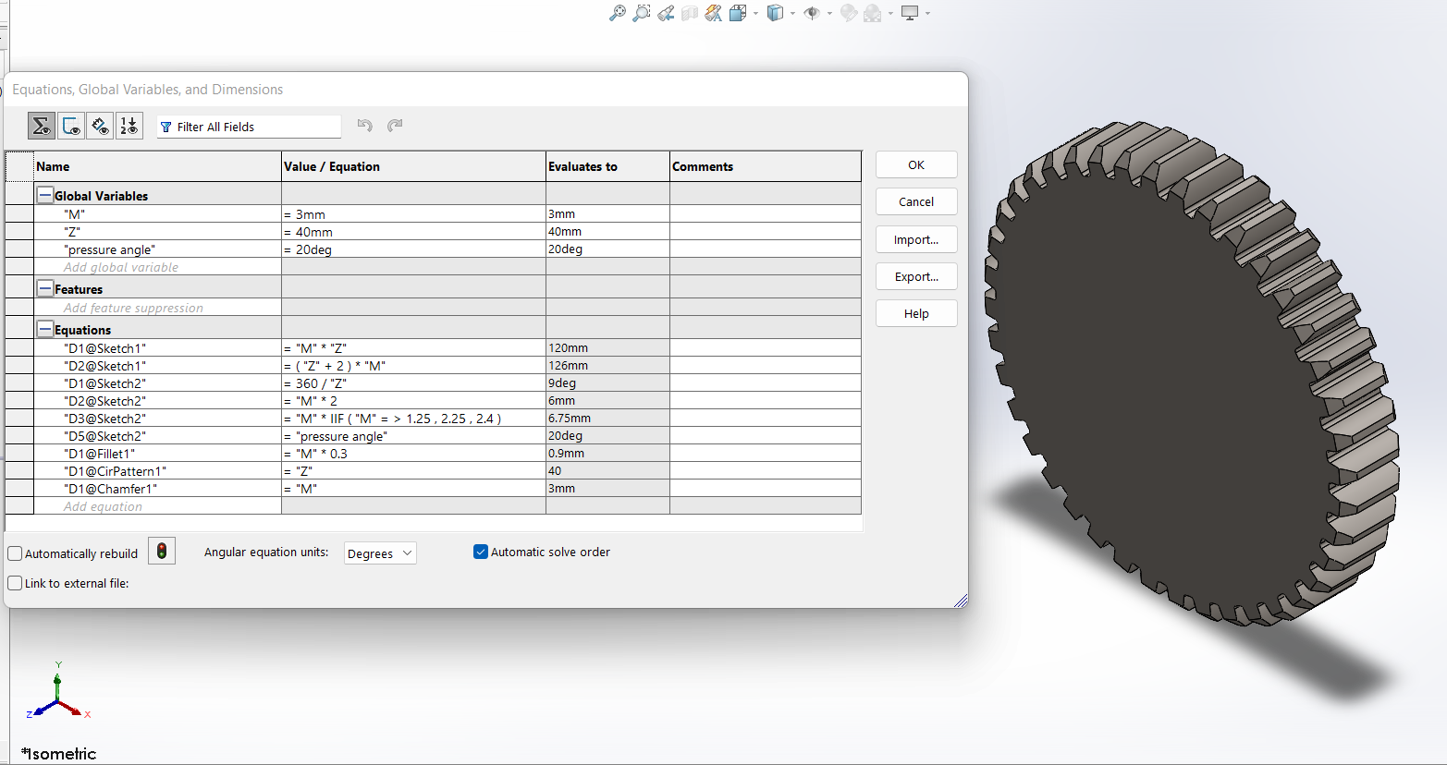Screen dimensions: 1447x765
Task: Click the Zoom to Fit icon
Action: click(x=618, y=13)
